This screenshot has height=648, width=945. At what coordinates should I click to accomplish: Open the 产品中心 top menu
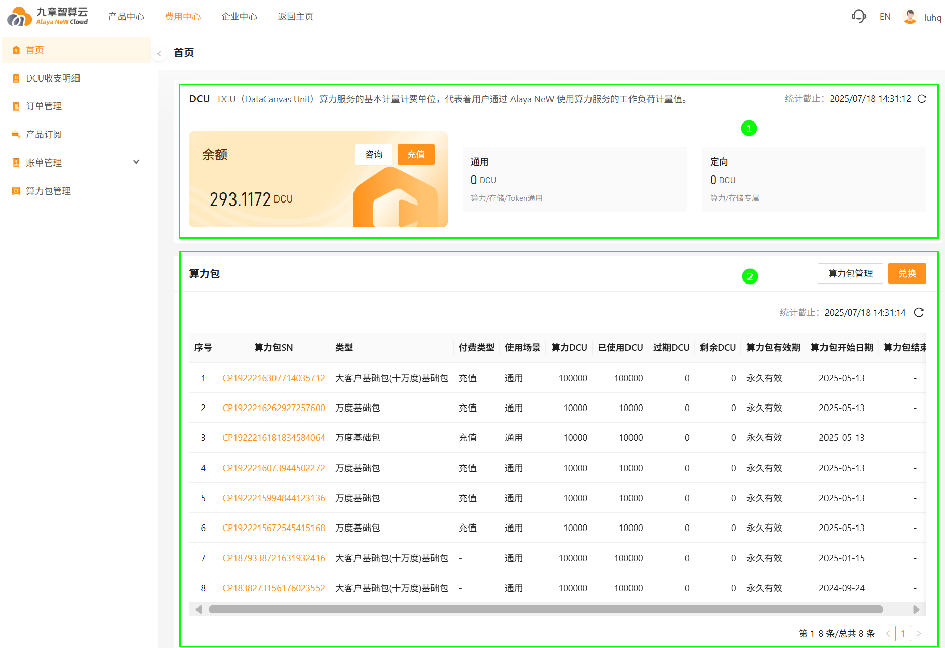click(127, 17)
